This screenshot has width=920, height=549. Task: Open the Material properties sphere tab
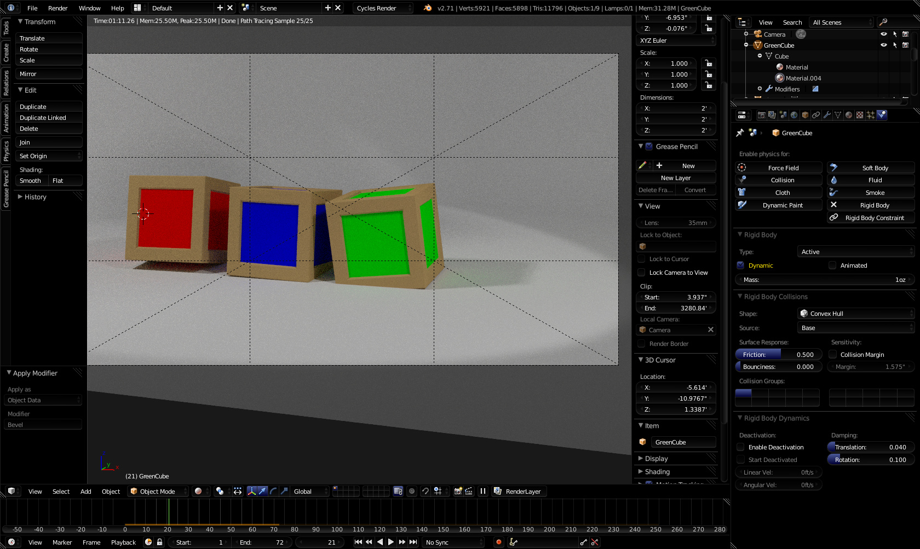(849, 115)
